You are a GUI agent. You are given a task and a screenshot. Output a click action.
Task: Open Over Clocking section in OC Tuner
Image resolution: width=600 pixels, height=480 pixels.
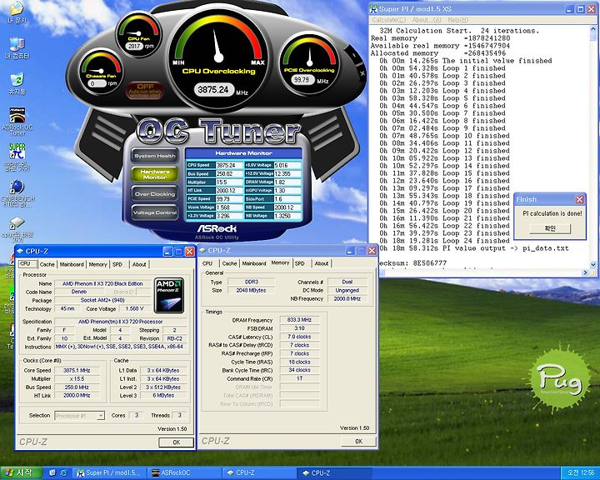click(155, 193)
